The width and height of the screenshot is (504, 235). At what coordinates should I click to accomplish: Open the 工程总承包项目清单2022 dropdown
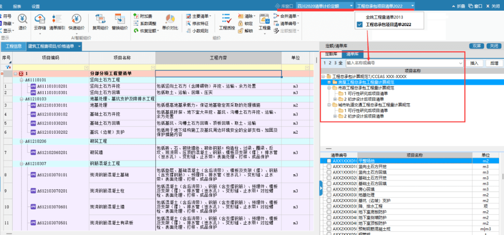point(413,6)
